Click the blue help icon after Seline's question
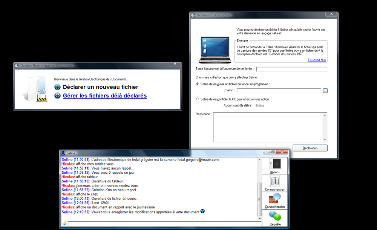The width and height of the screenshot is (377, 230). pyautogui.click(x=202, y=211)
